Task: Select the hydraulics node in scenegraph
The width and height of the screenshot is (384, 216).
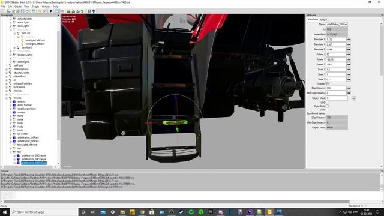Action: [19, 87]
